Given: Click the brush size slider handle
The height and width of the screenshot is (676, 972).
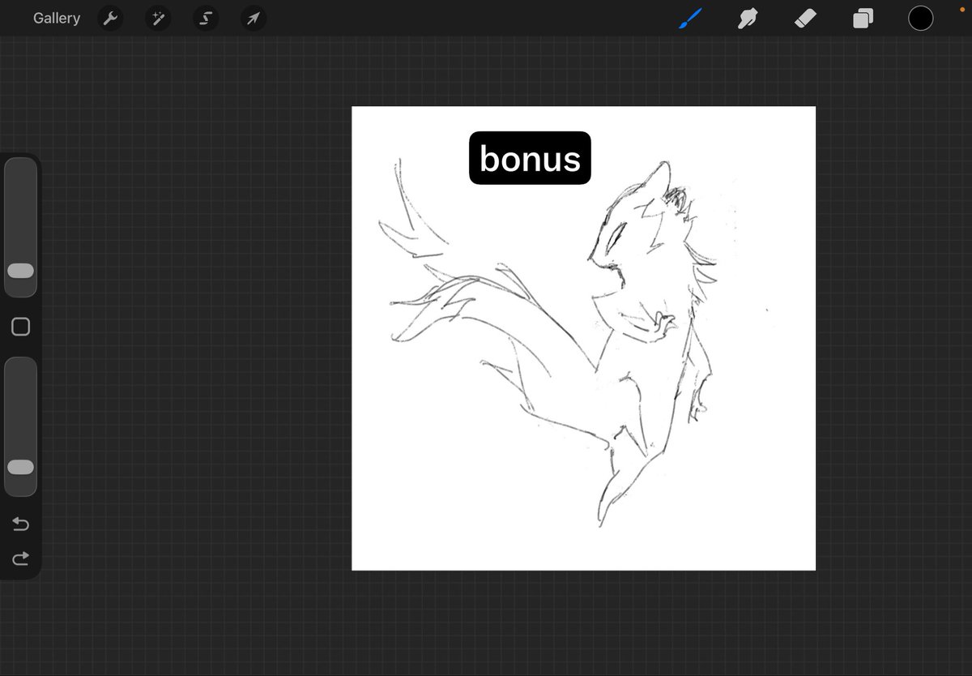Looking at the screenshot, I should [x=20, y=271].
